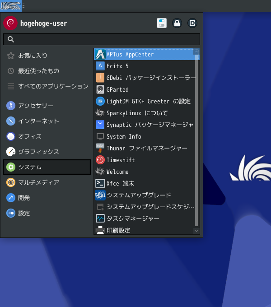Select the システム category
This screenshot has width=271, height=307.
(47, 167)
